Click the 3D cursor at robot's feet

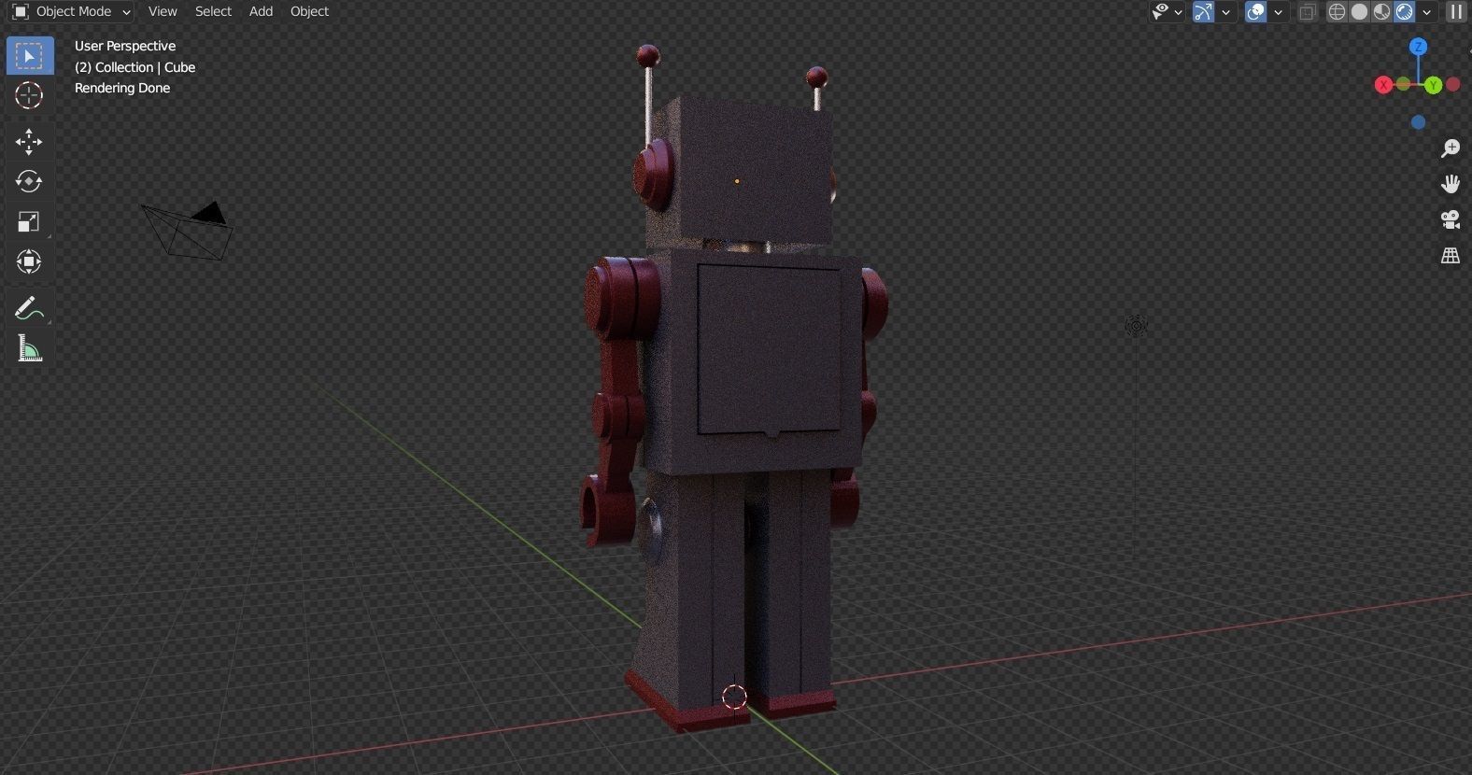point(735,697)
